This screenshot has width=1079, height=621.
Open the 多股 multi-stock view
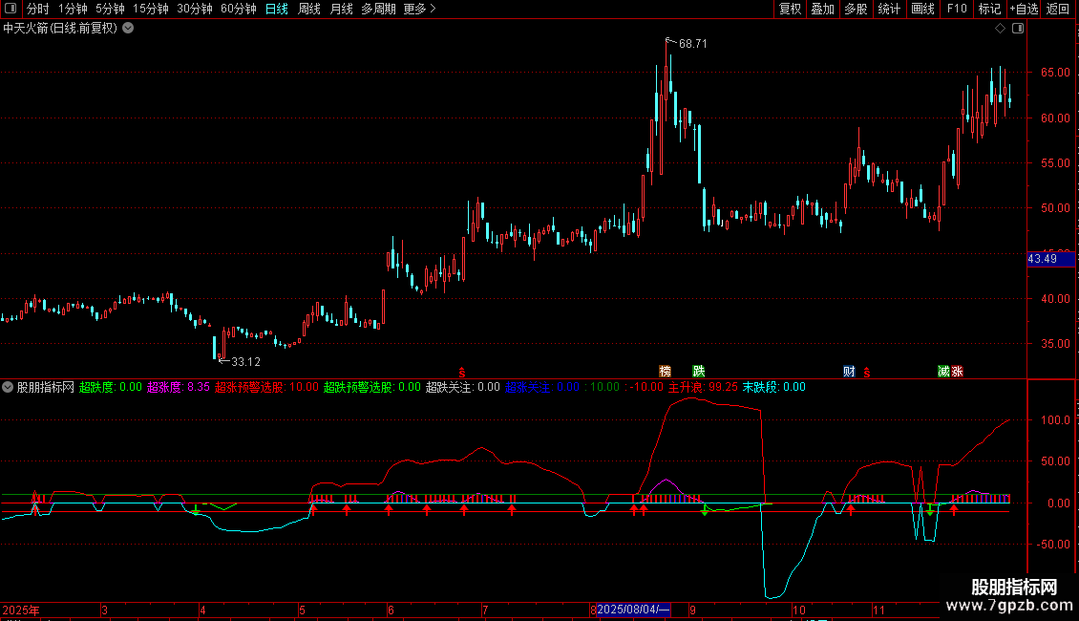coord(857,9)
